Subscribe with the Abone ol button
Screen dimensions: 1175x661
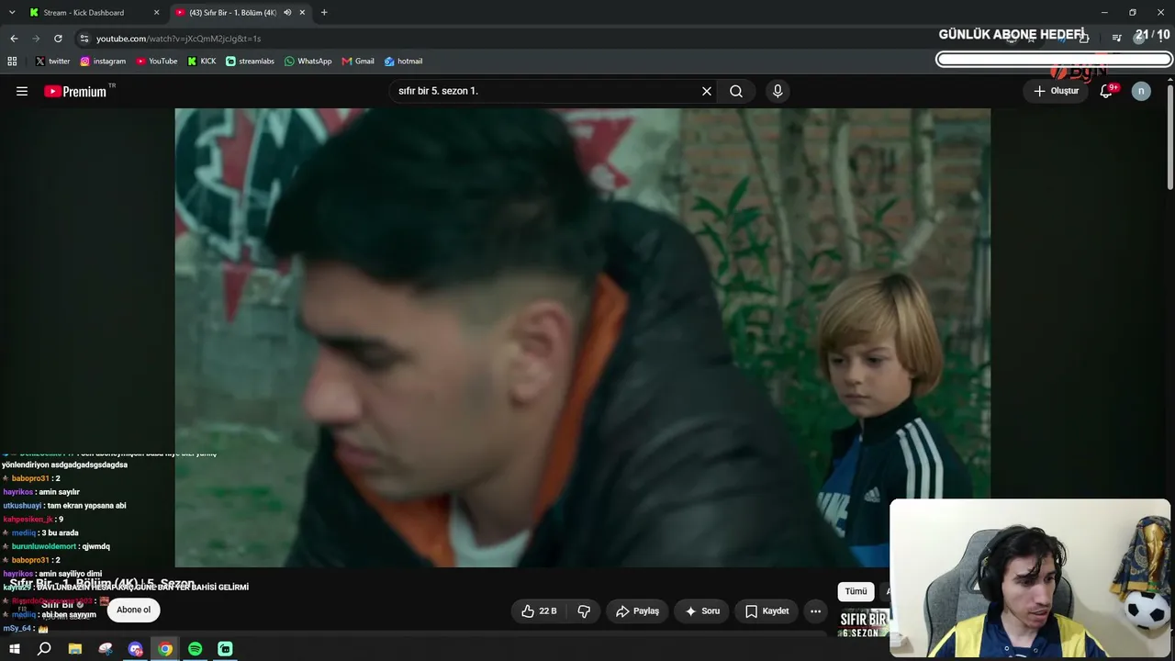coord(134,610)
